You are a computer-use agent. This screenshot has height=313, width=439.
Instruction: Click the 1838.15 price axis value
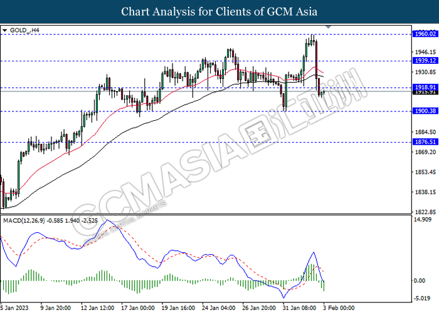click(x=425, y=192)
